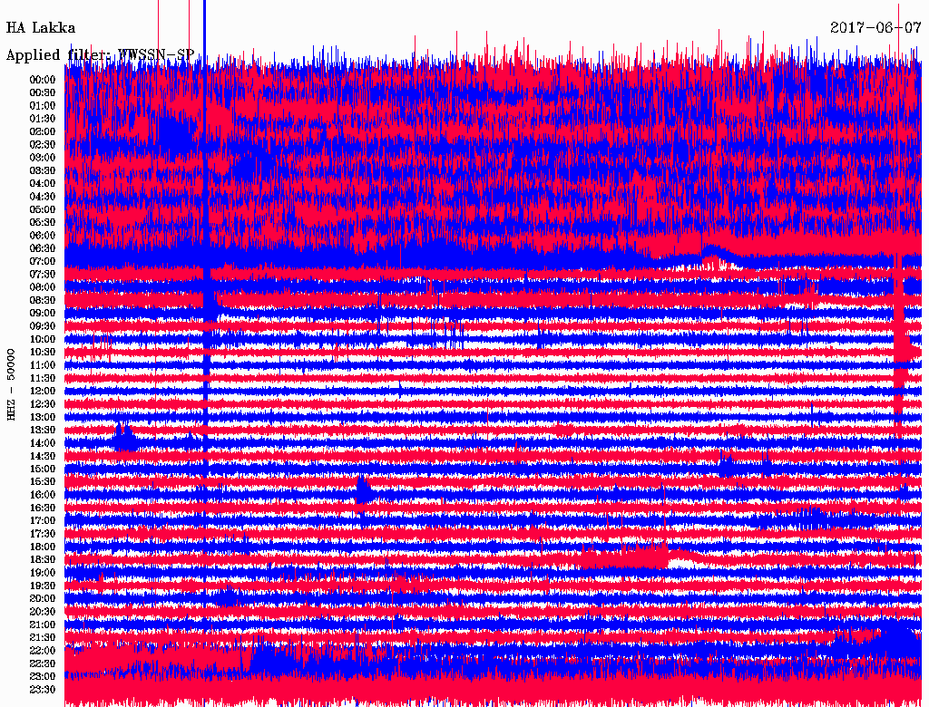Select the 16:30 time label

[x=43, y=508]
